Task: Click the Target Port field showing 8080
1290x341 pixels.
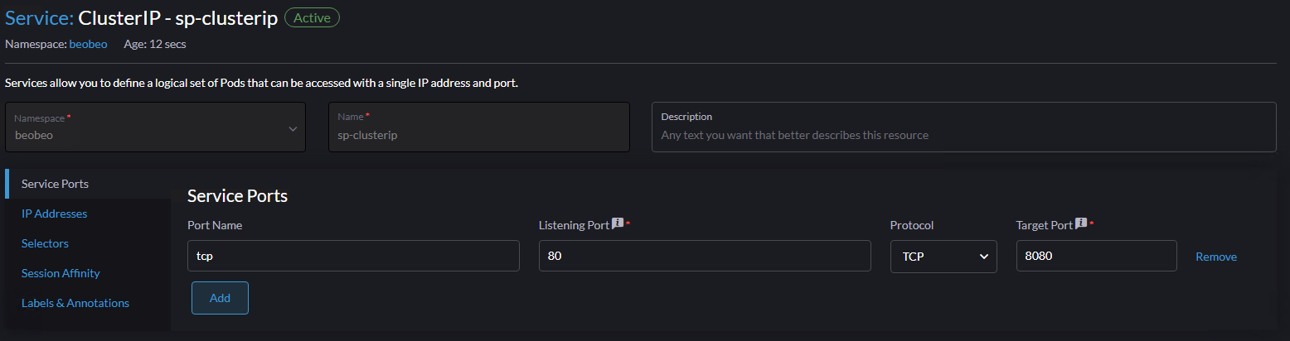Action: click(1096, 257)
